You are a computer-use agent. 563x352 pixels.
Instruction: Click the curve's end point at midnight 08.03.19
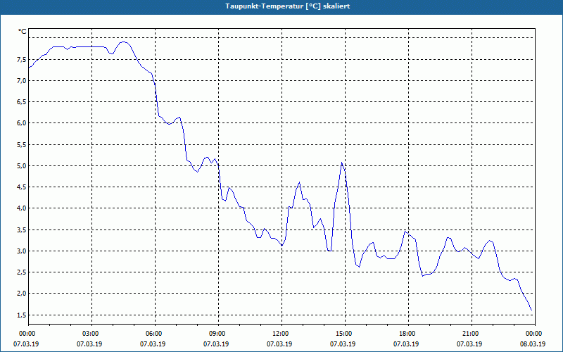coord(531,310)
